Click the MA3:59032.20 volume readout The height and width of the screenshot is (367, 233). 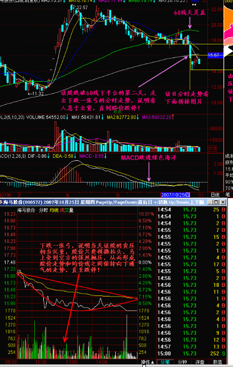158,117
